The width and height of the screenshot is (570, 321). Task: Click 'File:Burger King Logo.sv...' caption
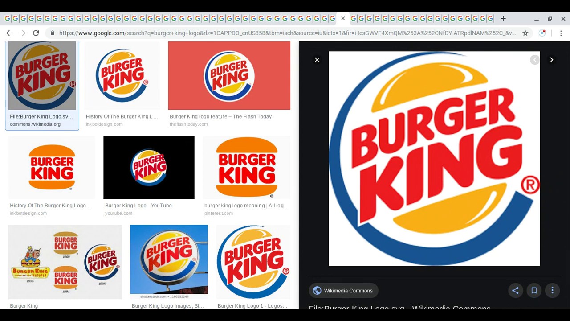tap(41, 117)
